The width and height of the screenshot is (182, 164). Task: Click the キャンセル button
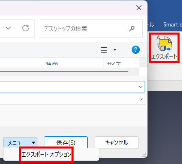point(117,142)
